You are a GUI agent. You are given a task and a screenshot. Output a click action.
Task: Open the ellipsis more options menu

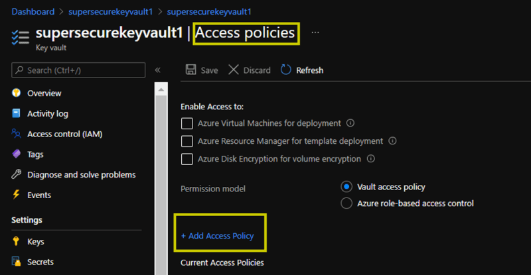pos(315,32)
